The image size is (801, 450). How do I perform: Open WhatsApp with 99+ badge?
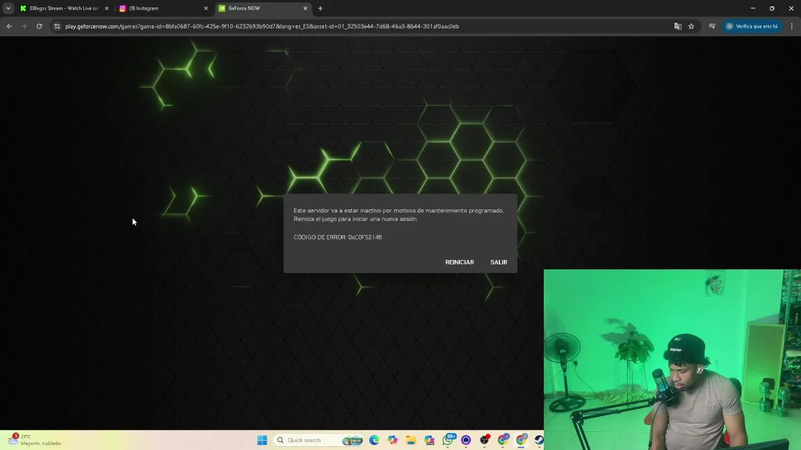448,440
